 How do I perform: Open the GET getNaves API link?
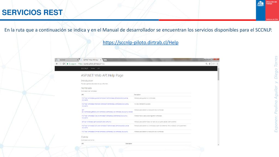pos(96,122)
